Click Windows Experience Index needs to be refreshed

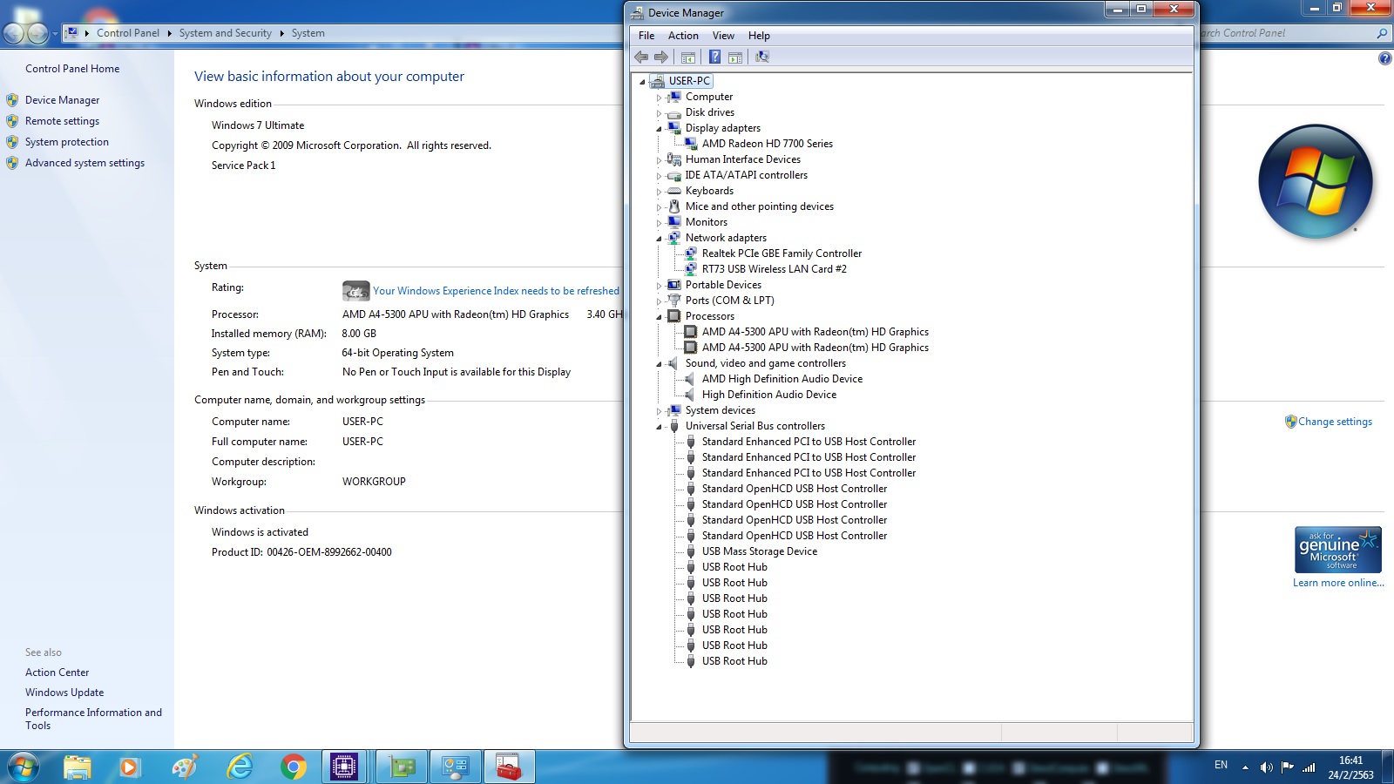(x=496, y=291)
